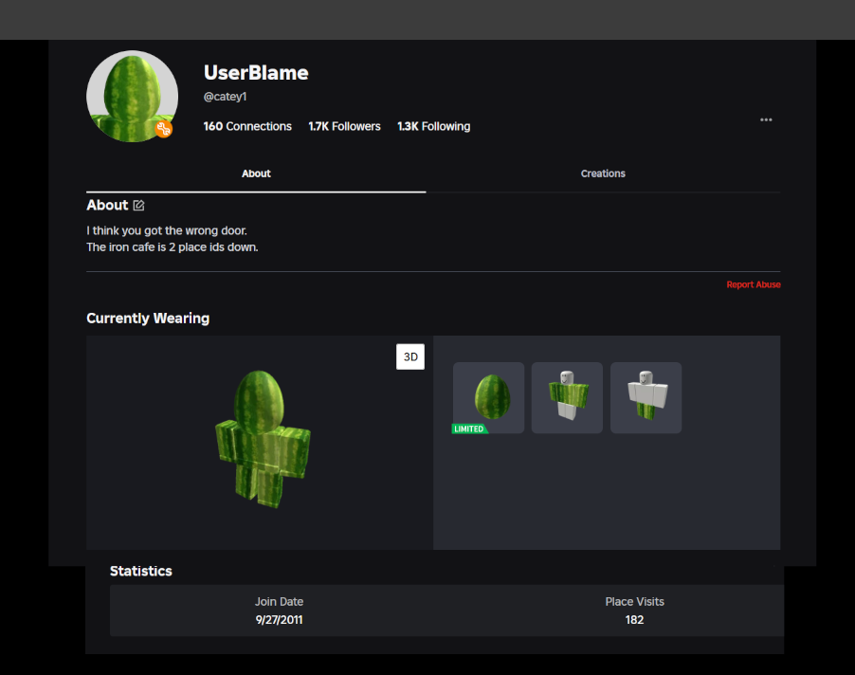Viewport: 855px width, 675px height.
Task: Open the watermelon shirt item thumbnail
Action: pos(567,397)
